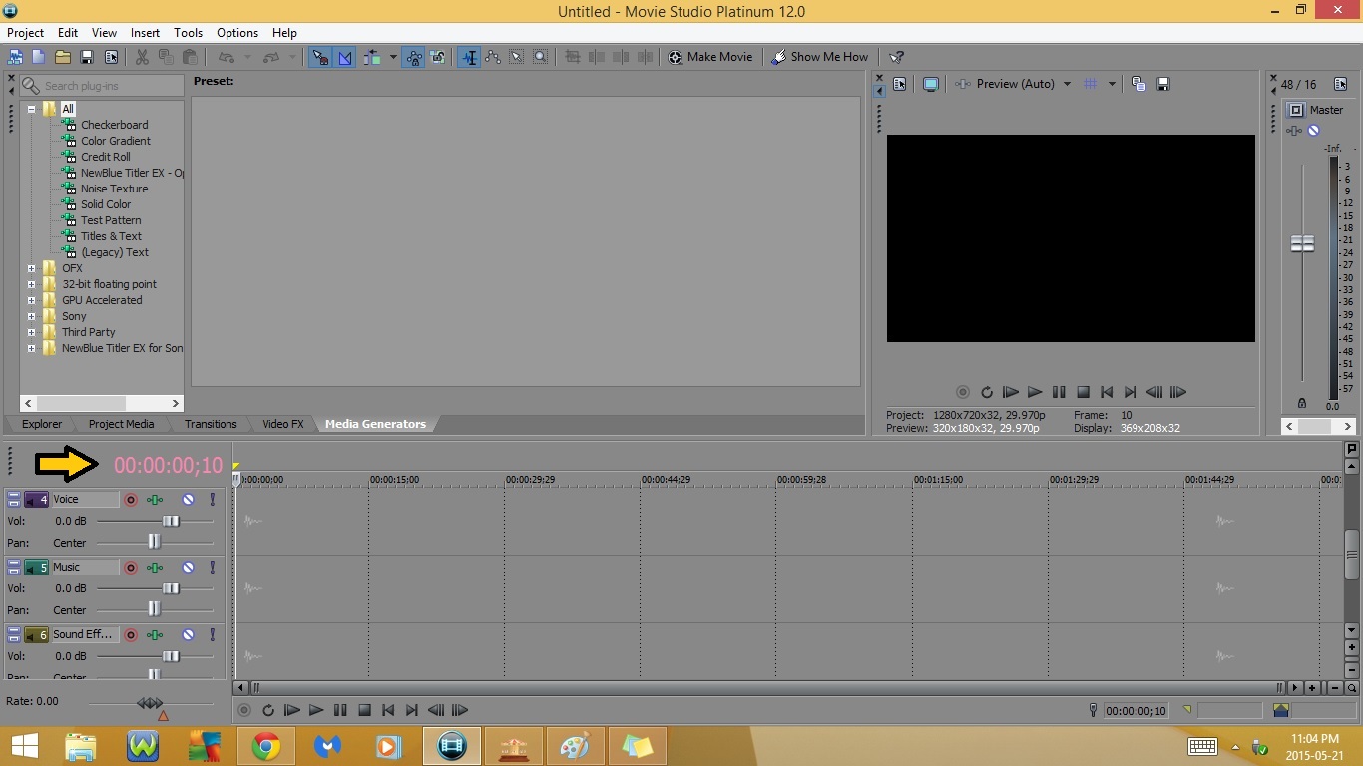Pause playback in the preview window

[1059, 392]
